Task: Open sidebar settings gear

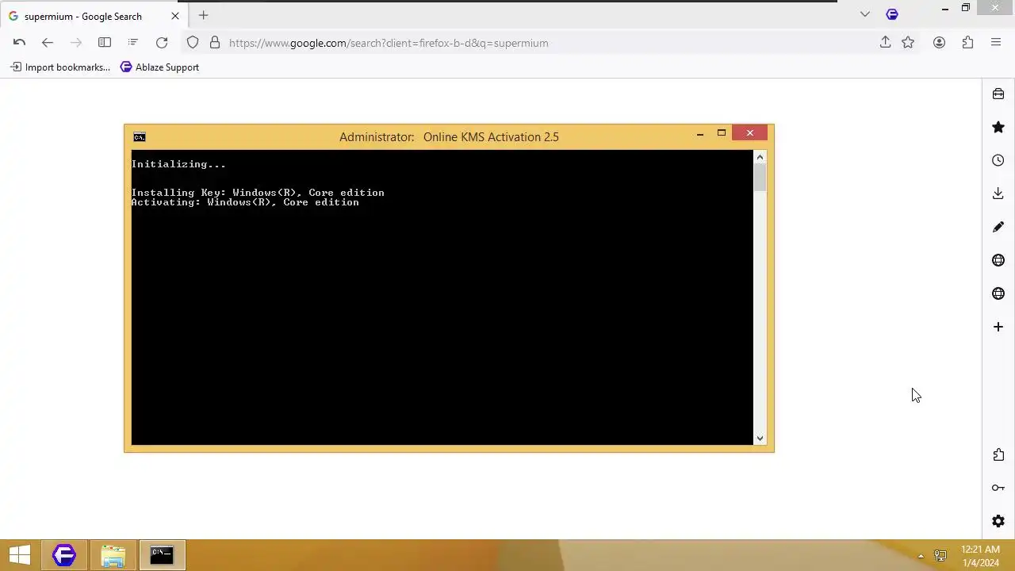Action: 998,521
